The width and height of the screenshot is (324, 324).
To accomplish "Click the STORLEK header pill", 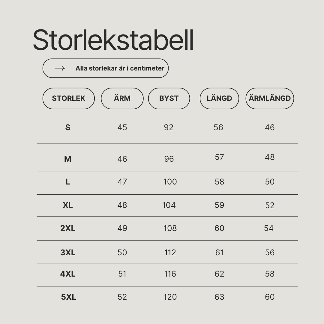I will [x=69, y=98].
